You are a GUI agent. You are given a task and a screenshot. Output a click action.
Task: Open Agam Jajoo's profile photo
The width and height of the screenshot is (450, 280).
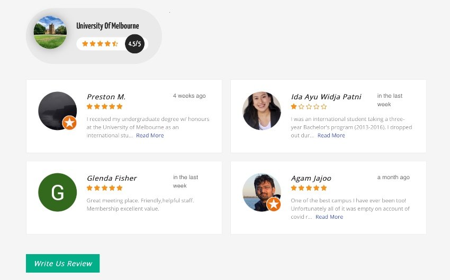click(x=262, y=192)
